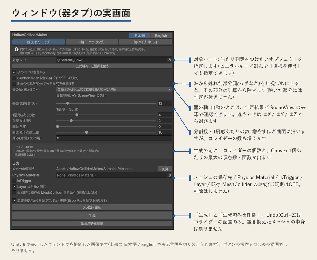Viewport: 317px width, 260px height.
Task: Click the 1扇形 = 30 度 text
Action: [67, 109]
